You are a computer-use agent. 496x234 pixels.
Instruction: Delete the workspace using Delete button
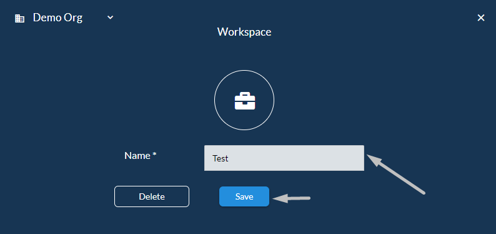[152, 196]
